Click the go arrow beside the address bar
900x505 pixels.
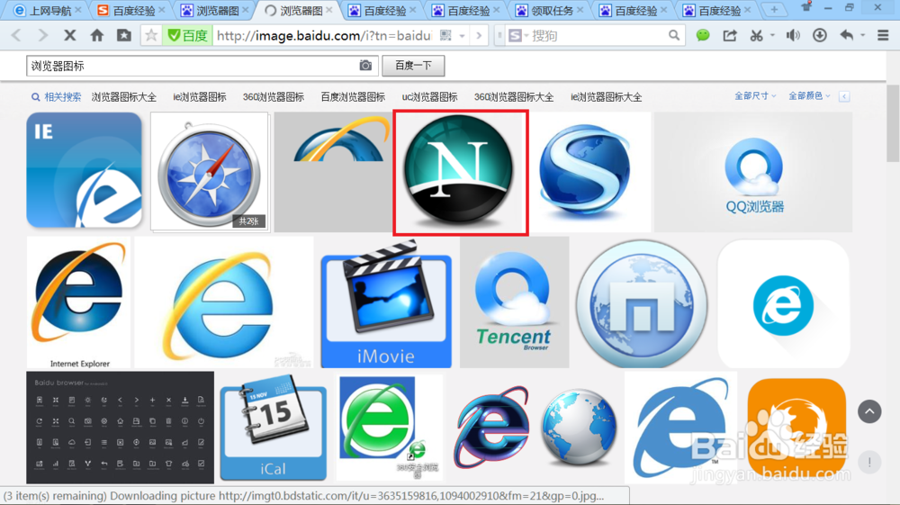tap(479, 36)
